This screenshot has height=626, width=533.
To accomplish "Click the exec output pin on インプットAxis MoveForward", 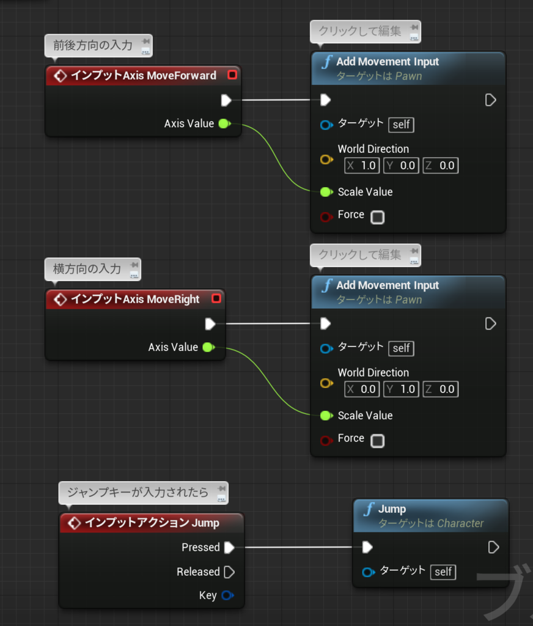I will coord(227,100).
